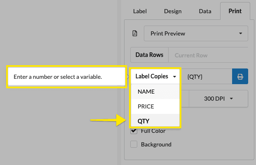Click the Data Rows button

click(149, 55)
